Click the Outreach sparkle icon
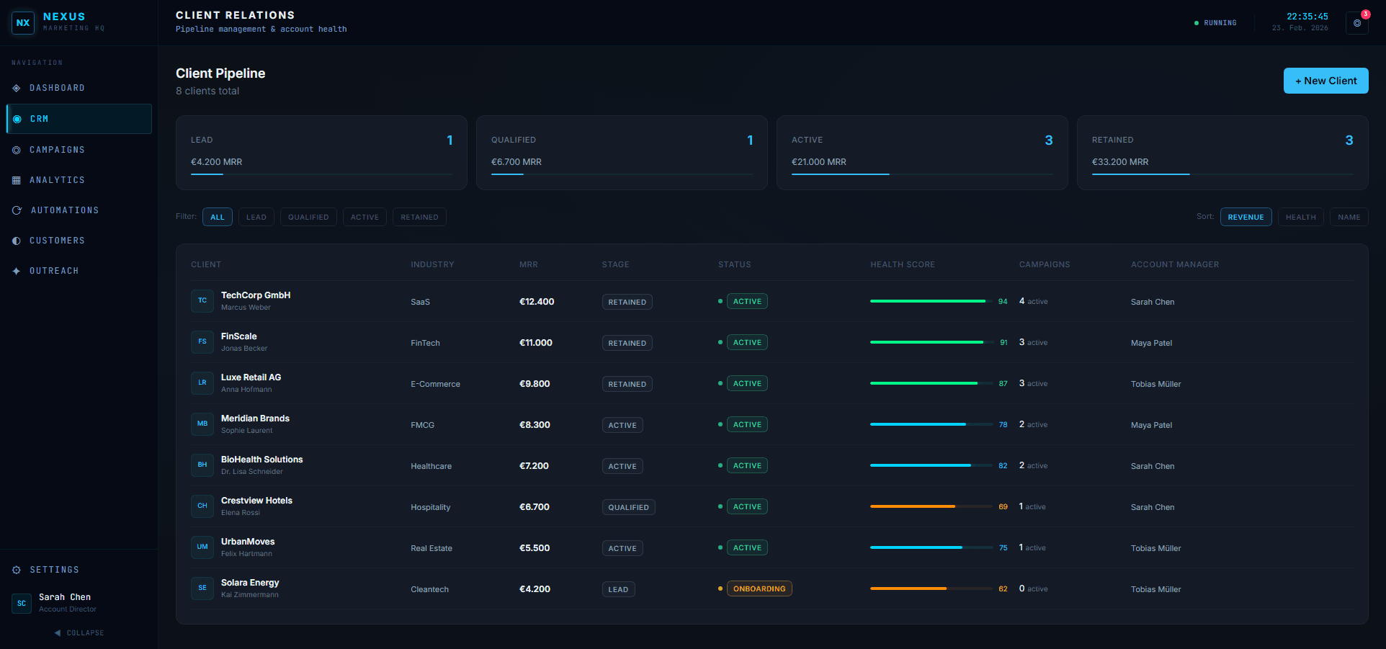 (x=16, y=270)
